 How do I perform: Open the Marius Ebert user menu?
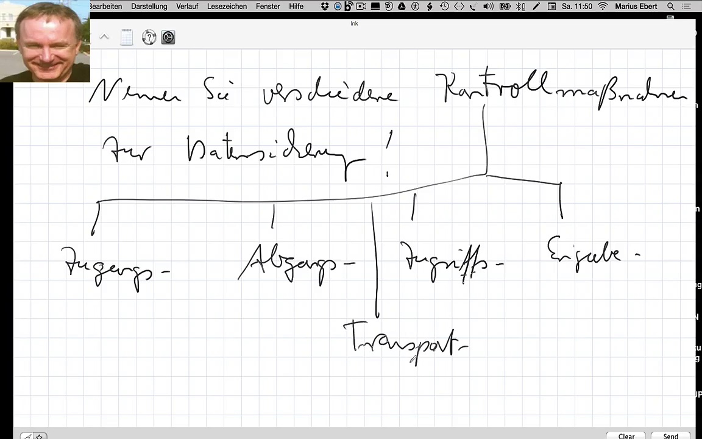[636, 6]
